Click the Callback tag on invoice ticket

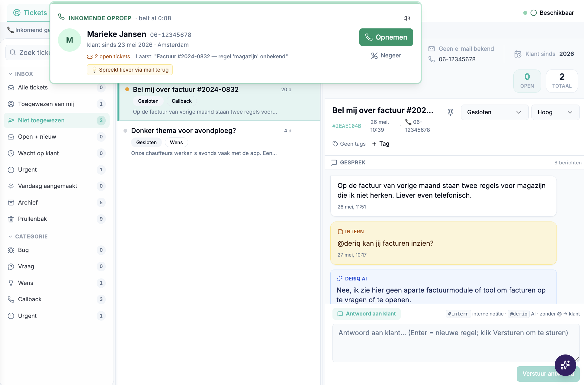point(181,101)
